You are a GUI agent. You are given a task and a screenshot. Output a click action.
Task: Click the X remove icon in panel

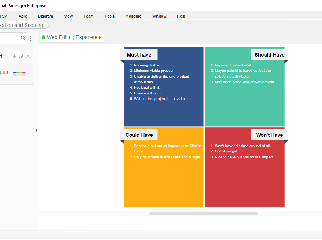(x=28, y=56)
